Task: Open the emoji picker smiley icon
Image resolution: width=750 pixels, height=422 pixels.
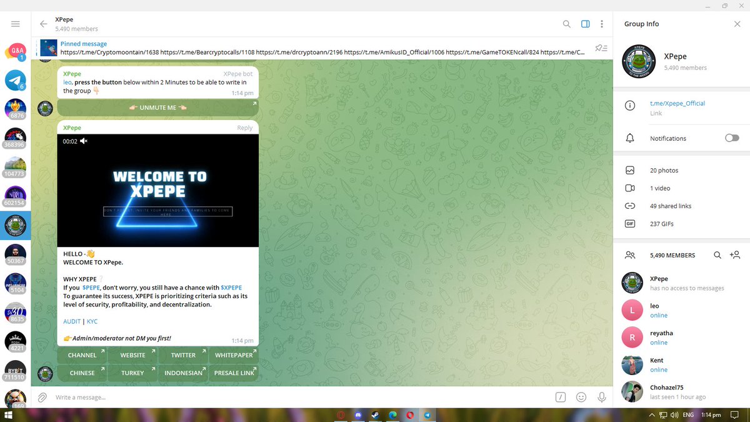Action: 581,397
